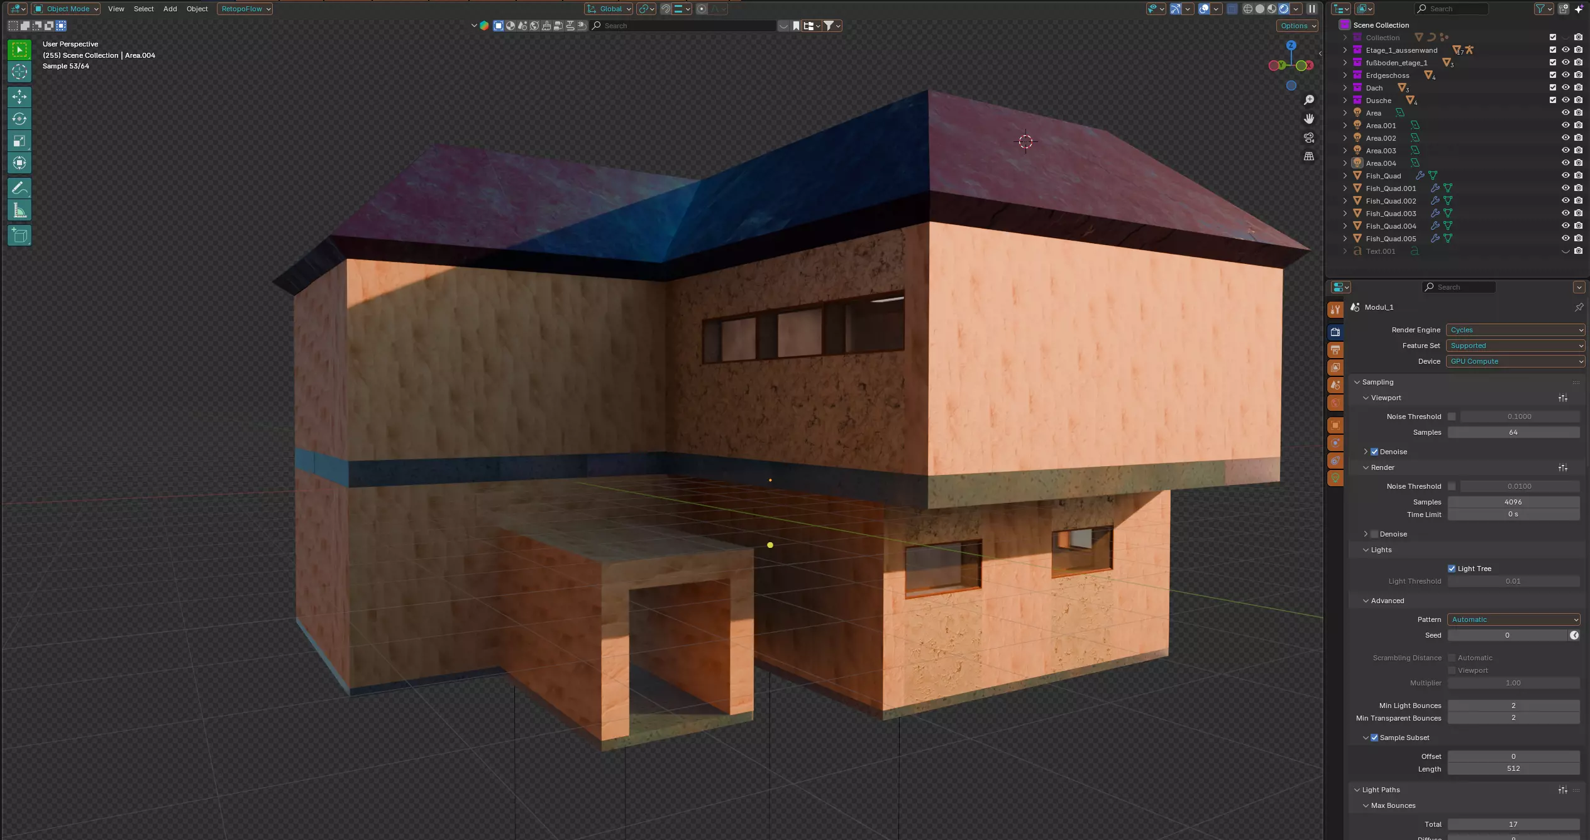
Task: Open the Object Mode dropdown
Action: pos(67,9)
